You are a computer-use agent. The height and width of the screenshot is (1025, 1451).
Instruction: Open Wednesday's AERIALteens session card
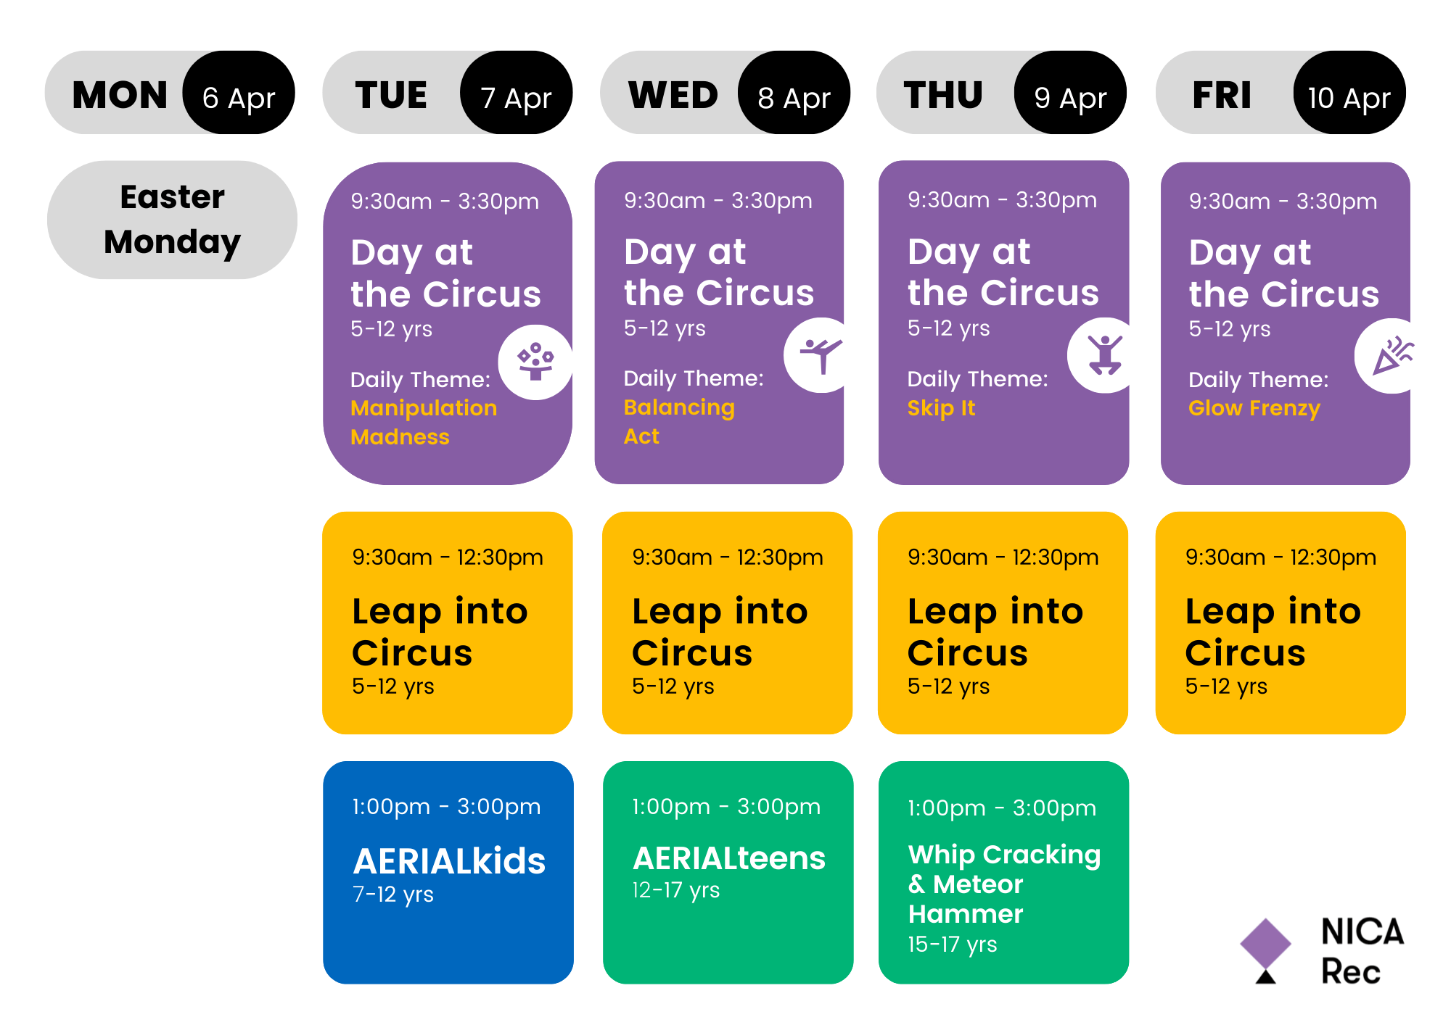click(x=728, y=871)
